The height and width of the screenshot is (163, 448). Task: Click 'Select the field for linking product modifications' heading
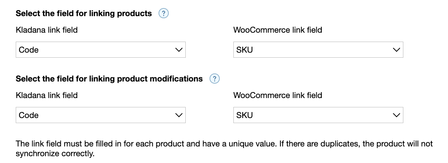click(x=109, y=79)
